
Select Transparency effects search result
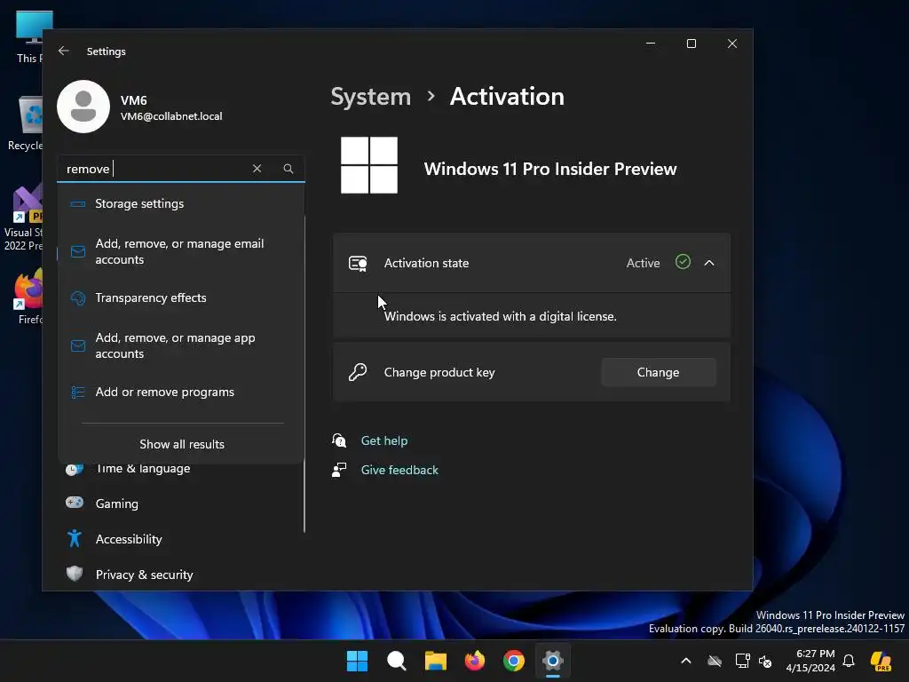point(181,297)
